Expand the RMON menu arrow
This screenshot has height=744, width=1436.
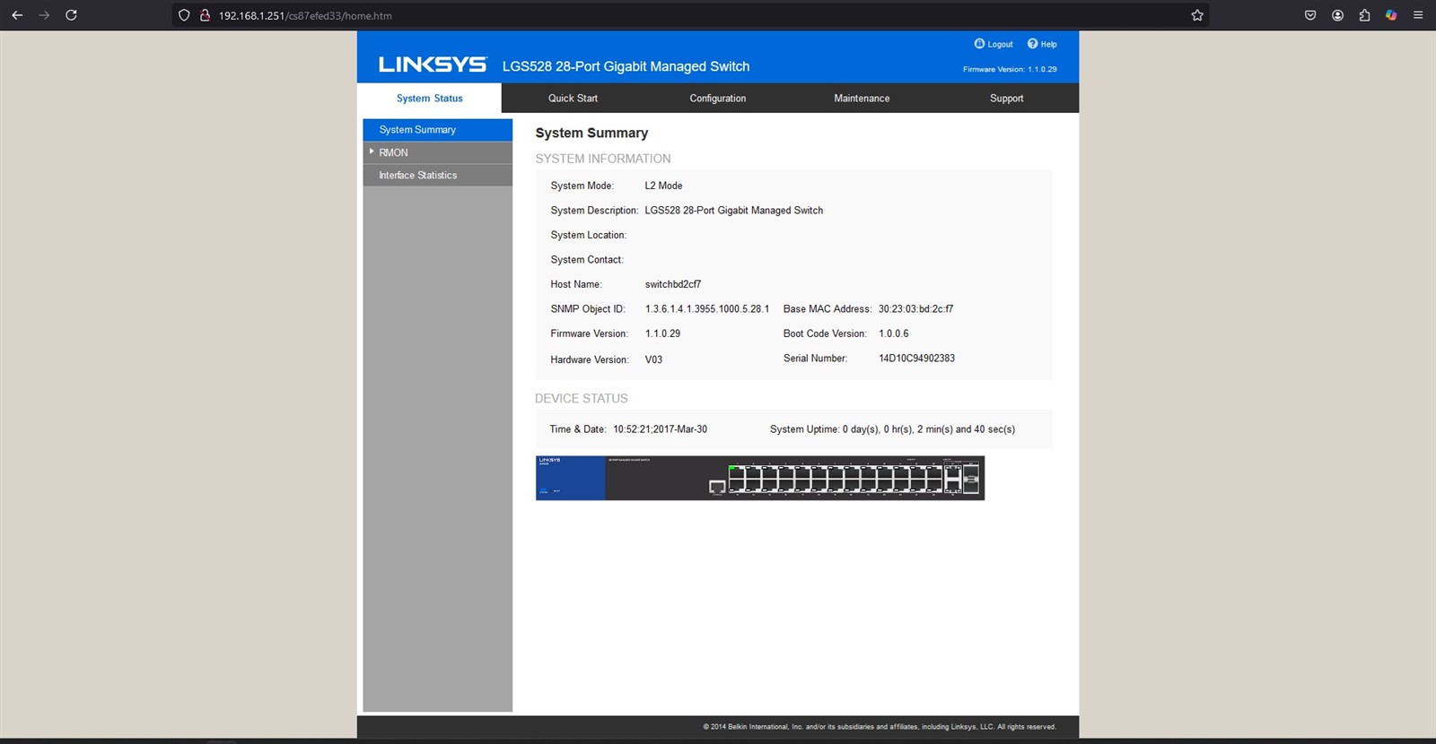pyautogui.click(x=372, y=151)
